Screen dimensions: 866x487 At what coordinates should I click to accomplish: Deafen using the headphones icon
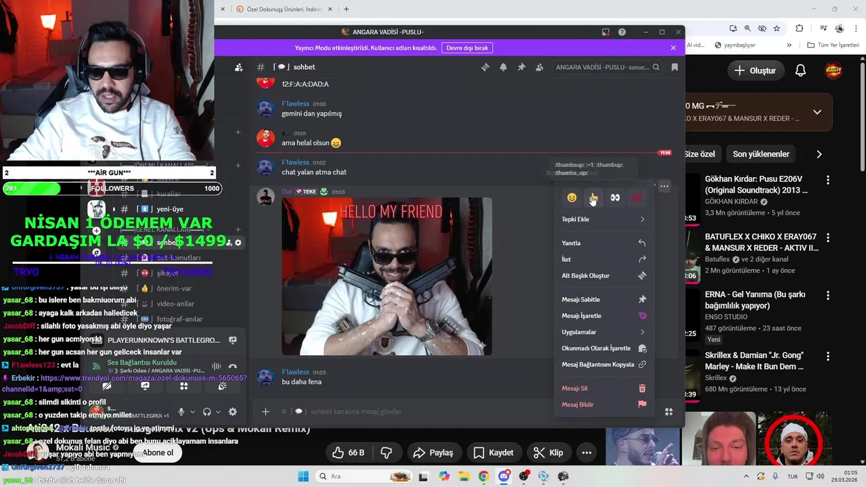(x=207, y=411)
